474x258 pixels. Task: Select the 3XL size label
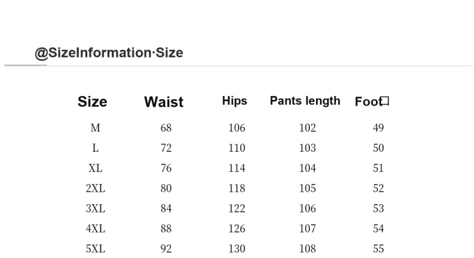click(x=95, y=209)
